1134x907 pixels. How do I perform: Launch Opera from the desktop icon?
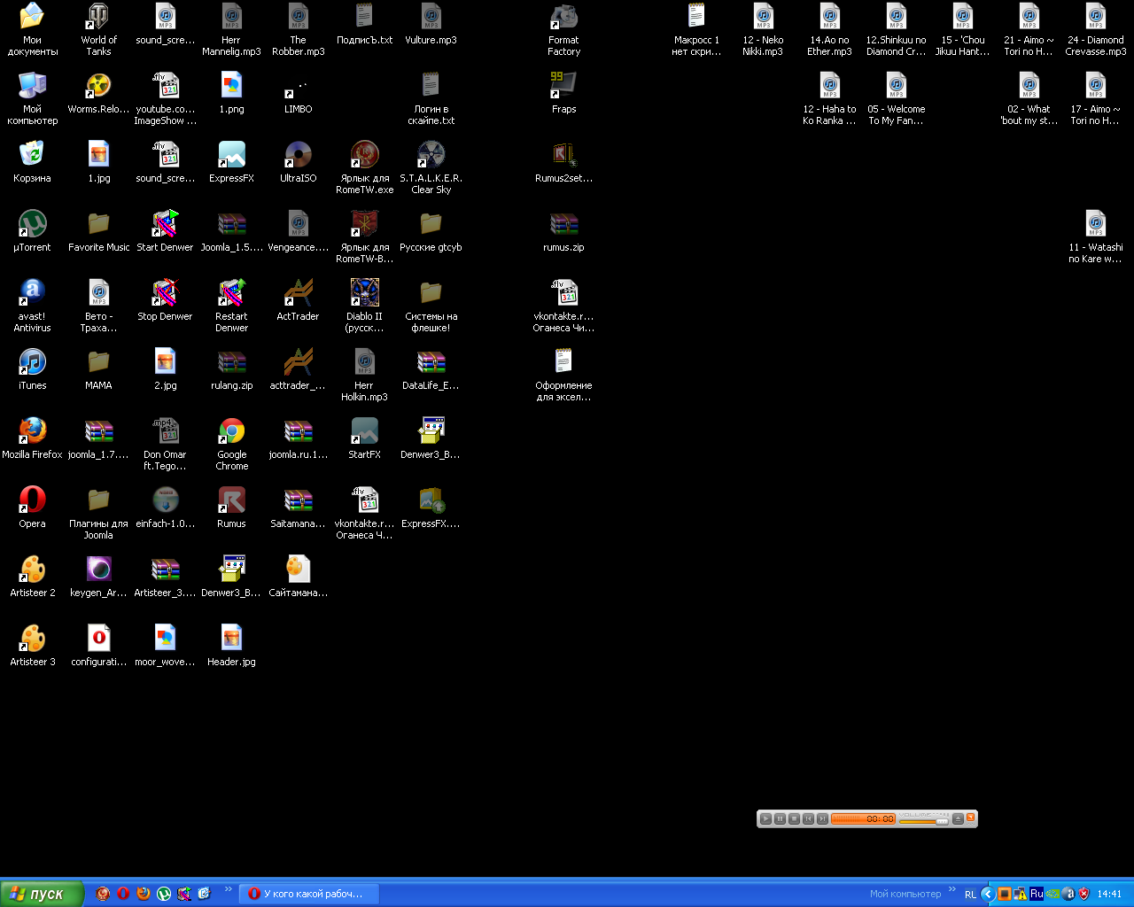coord(32,507)
